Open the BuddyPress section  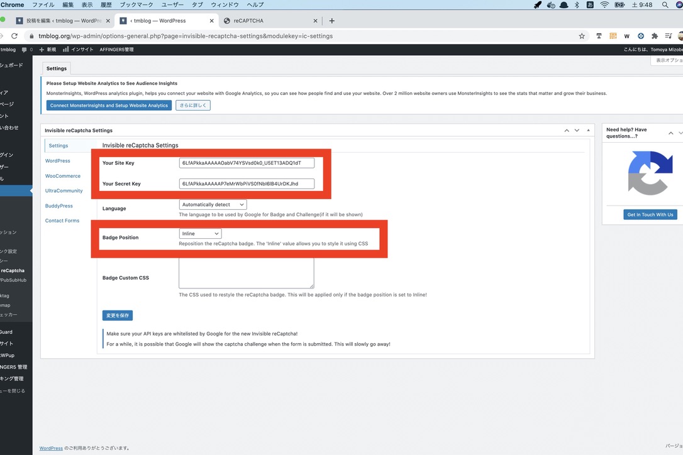pos(59,206)
